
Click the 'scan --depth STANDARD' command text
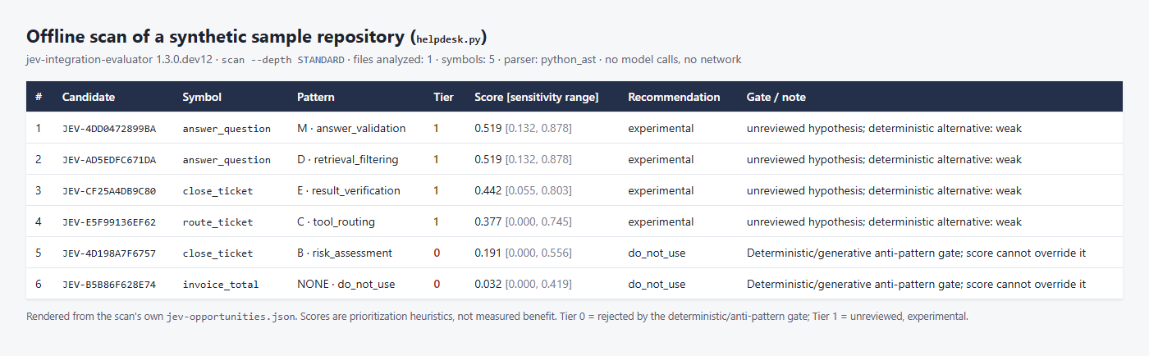pyautogui.click(x=283, y=60)
